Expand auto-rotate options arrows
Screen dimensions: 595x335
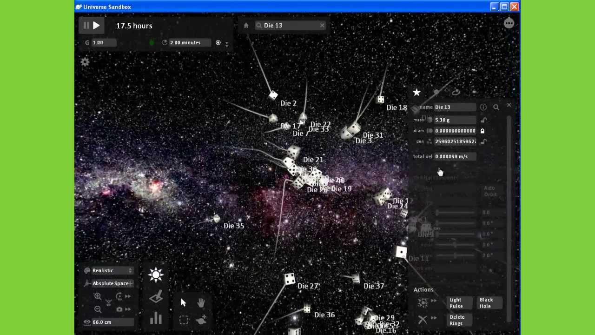point(128,296)
